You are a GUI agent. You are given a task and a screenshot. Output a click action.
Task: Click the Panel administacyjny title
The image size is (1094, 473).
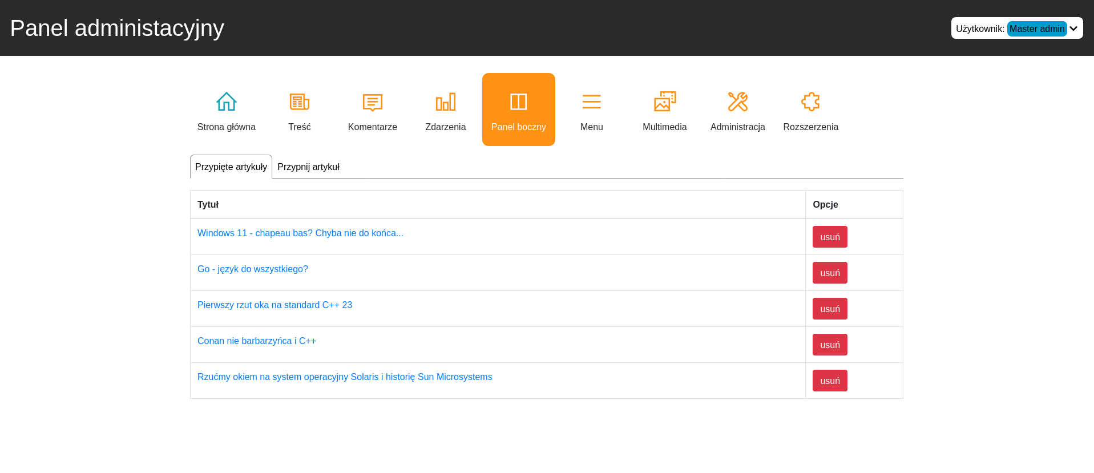[x=117, y=28]
